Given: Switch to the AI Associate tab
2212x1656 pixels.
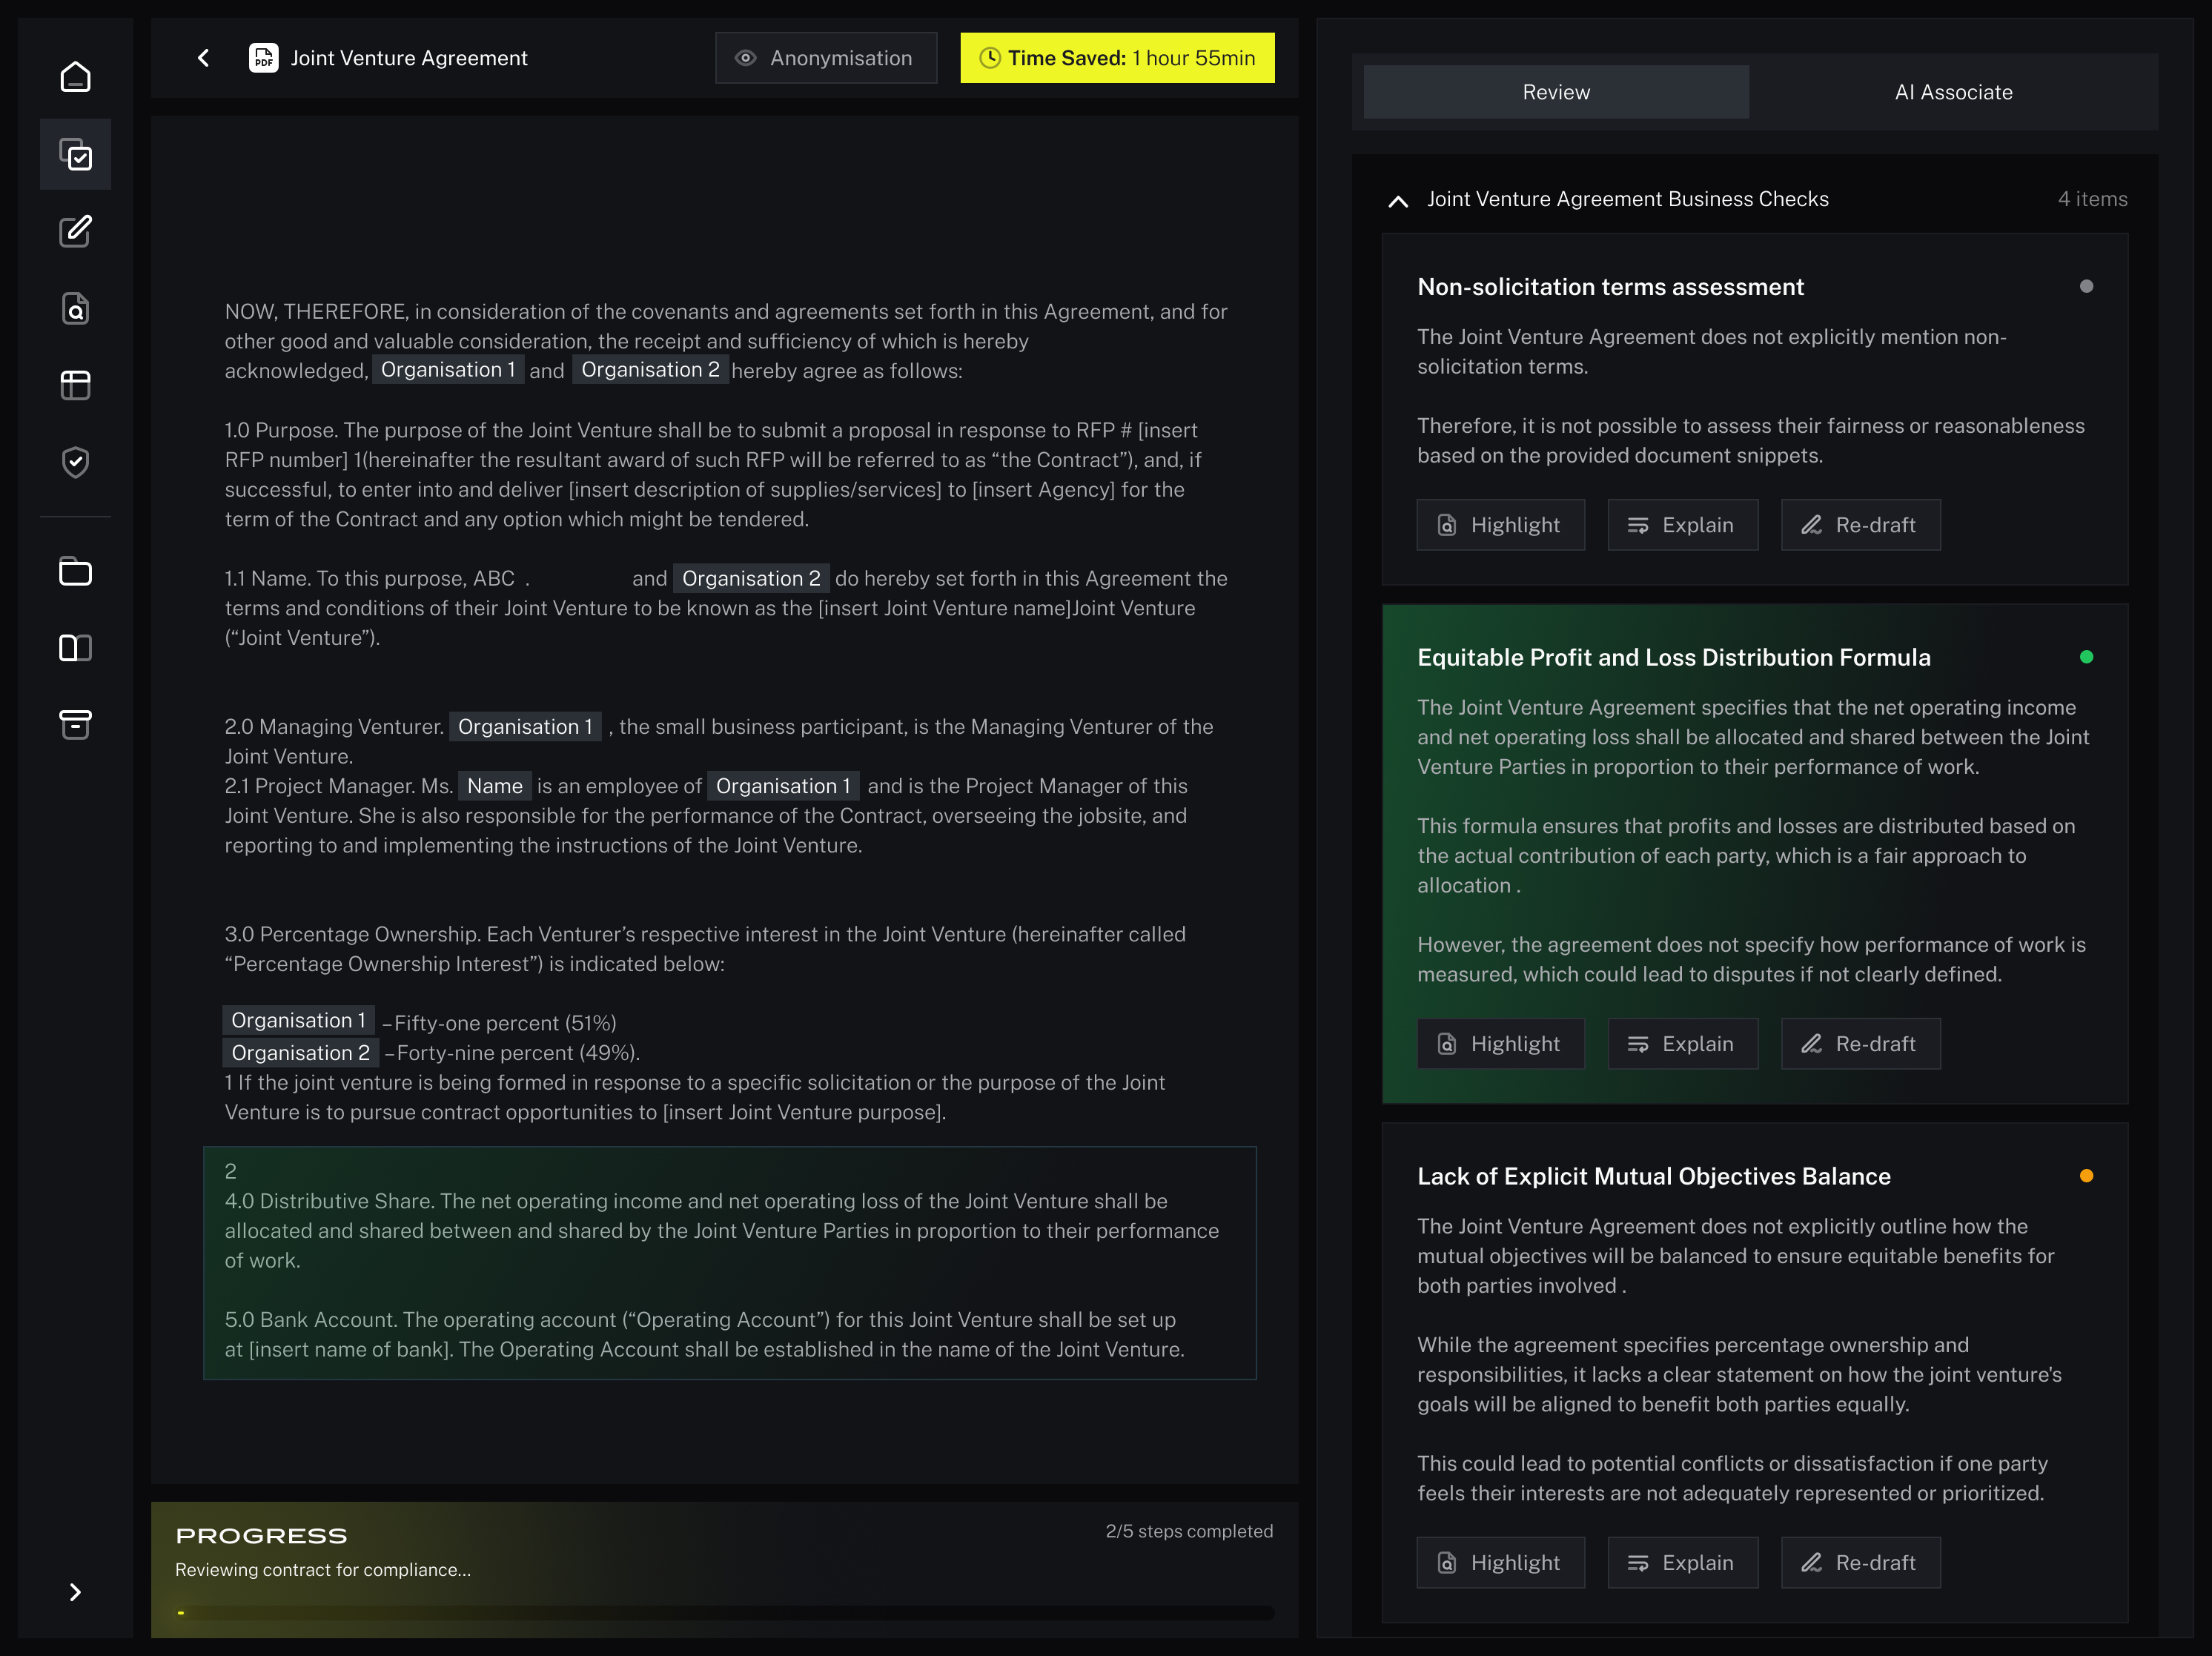Looking at the screenshot, I should point(1953,92).
